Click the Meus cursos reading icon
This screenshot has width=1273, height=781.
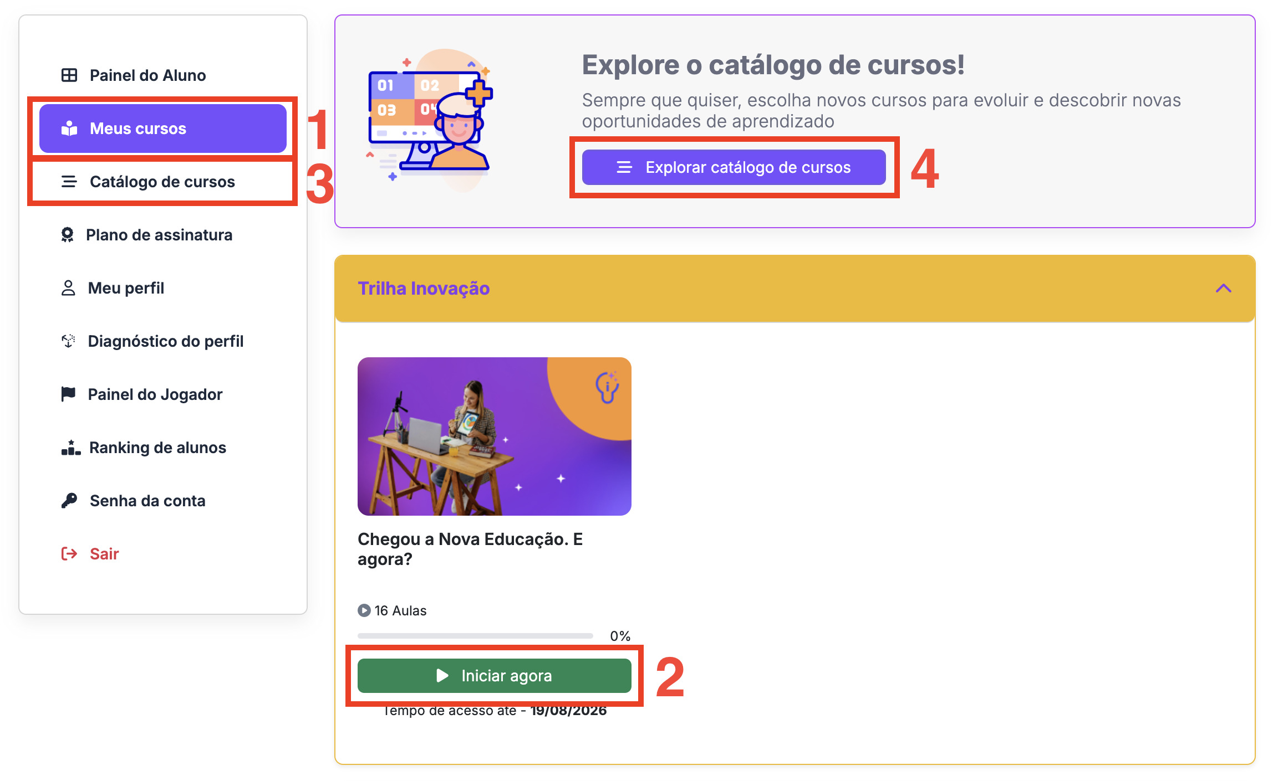(69, 129)
